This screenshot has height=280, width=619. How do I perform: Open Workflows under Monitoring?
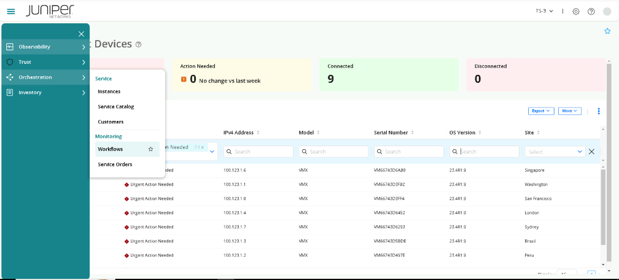[x=127, y=149]
